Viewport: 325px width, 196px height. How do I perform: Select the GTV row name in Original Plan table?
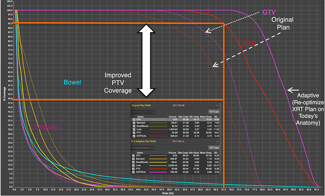139,120
